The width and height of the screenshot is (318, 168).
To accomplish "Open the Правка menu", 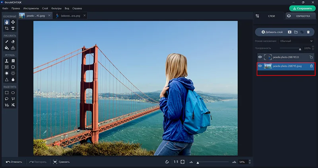I will tap(16, 8).
